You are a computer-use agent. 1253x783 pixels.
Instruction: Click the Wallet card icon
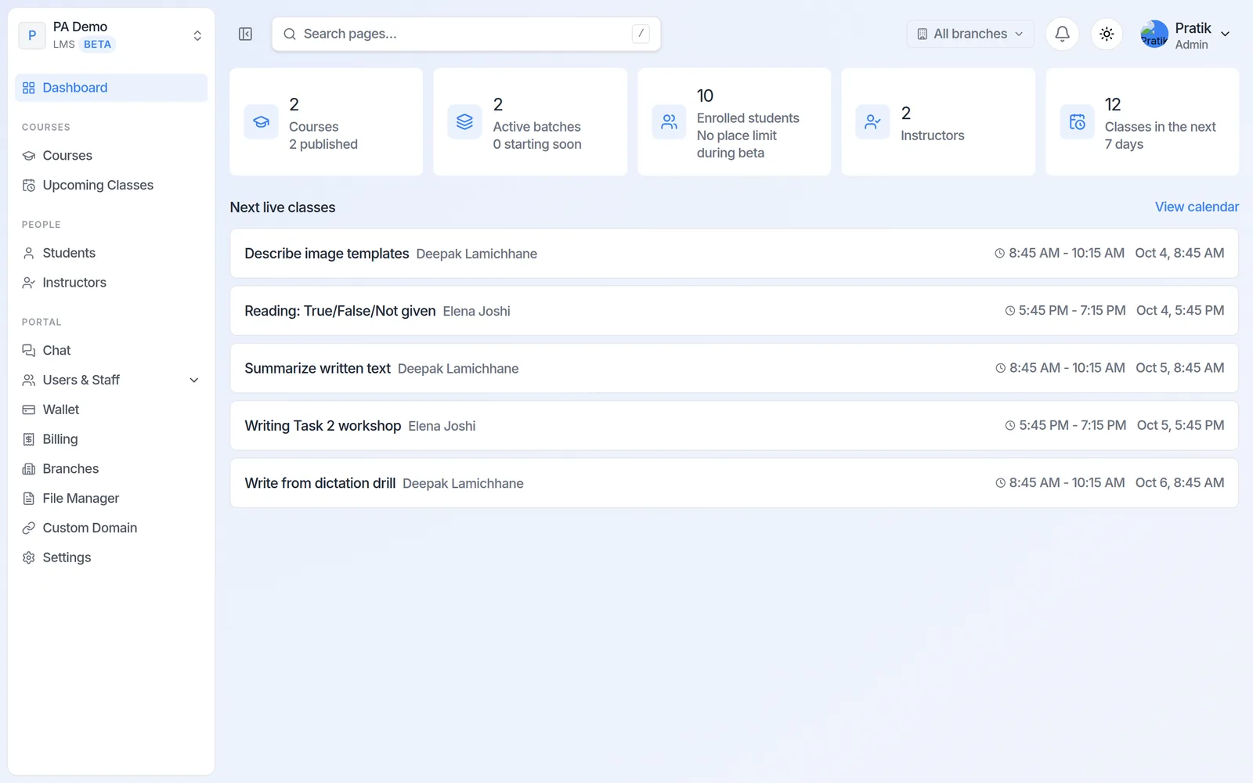(29, 410)
